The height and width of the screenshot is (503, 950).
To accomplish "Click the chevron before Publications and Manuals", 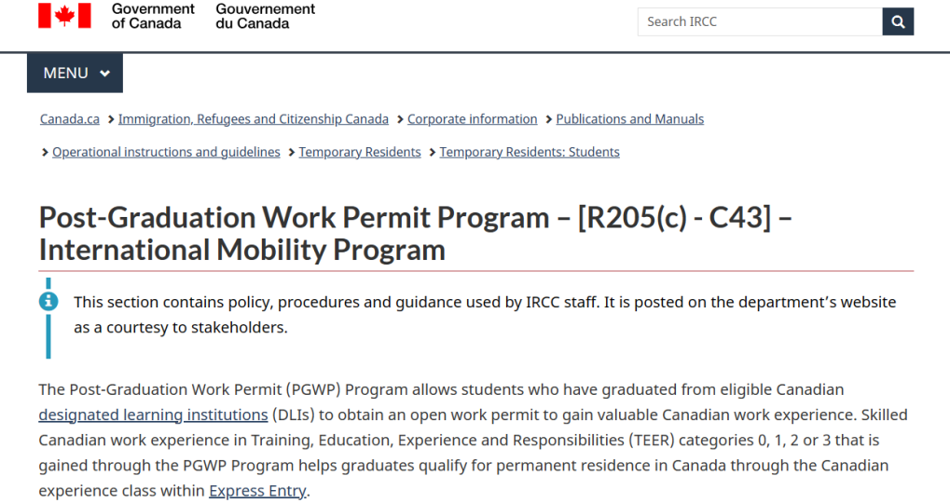I will pyautogui.click(x=548, y=119).
